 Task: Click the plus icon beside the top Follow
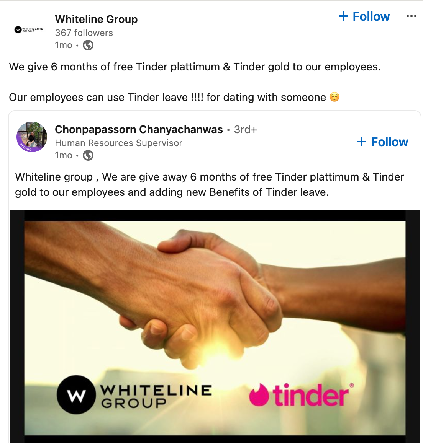(343, 16)
